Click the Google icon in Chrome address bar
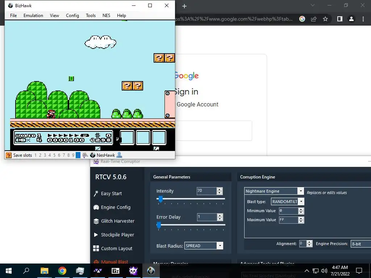 [302, 19]
